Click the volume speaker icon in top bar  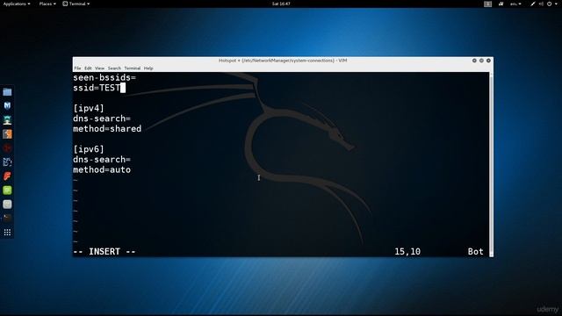[541, 4]
